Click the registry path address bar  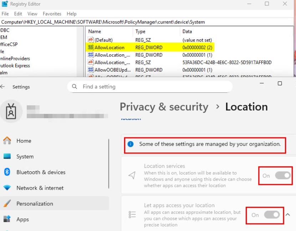[x=143, y=22]
